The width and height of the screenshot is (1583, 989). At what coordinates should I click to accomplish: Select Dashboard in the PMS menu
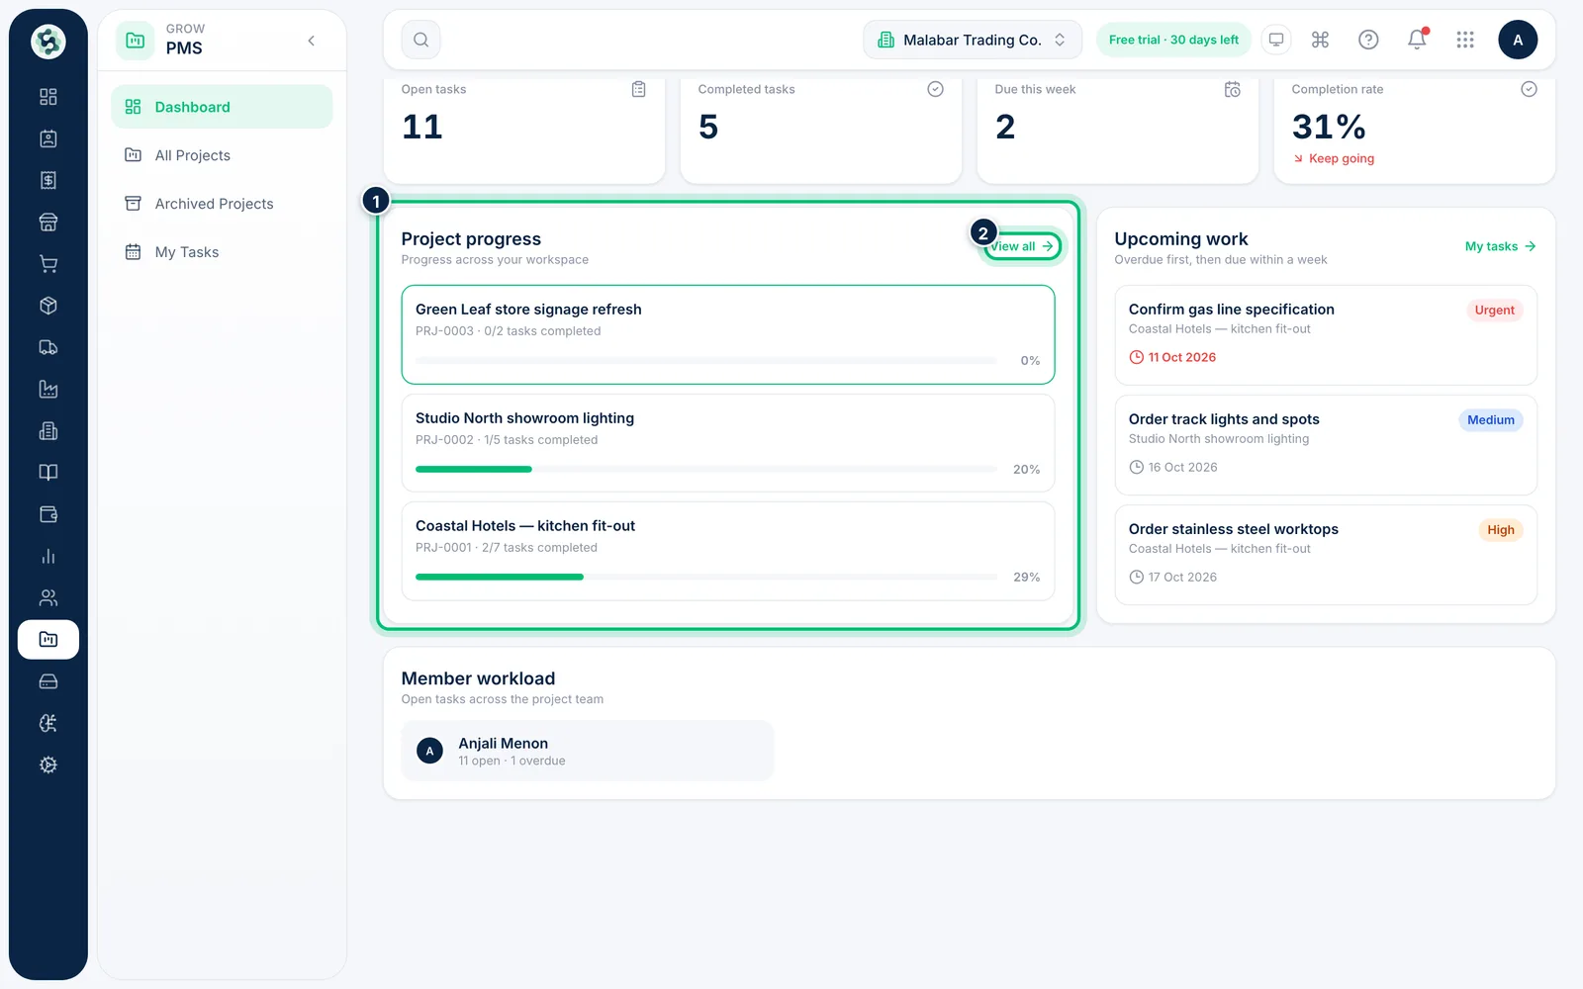pos(222,107)
